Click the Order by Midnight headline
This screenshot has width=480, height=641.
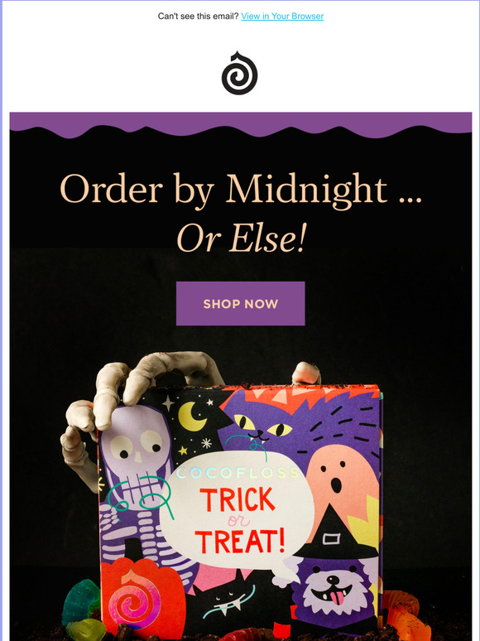point(241,190)
